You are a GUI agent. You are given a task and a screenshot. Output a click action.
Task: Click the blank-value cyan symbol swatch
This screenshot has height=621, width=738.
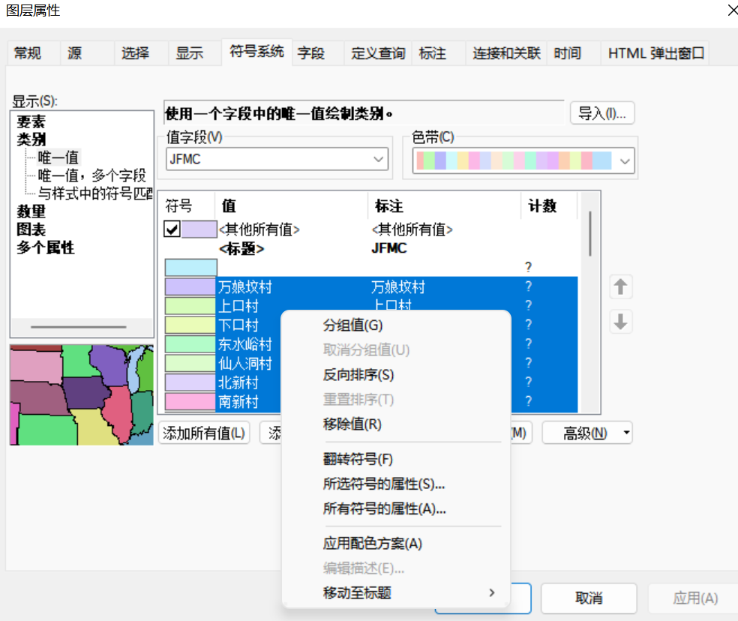[190, 268]
